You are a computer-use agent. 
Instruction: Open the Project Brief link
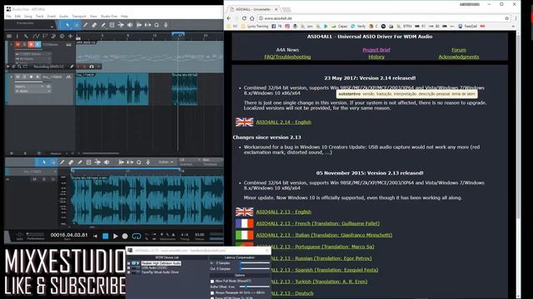(x=376, y=50)
